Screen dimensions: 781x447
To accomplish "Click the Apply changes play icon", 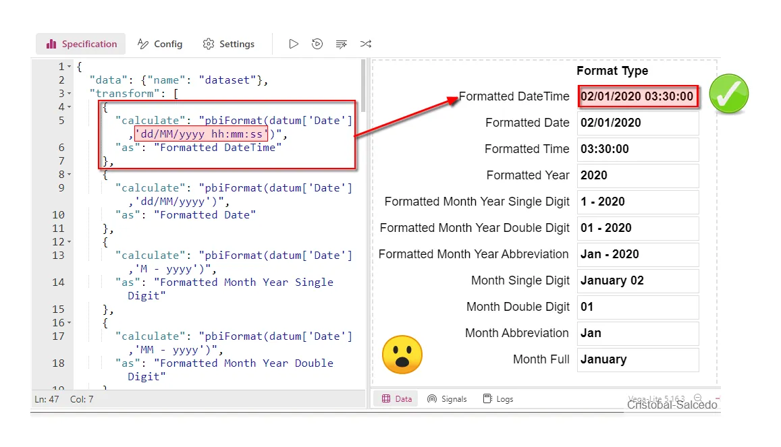I will (294, 44).
